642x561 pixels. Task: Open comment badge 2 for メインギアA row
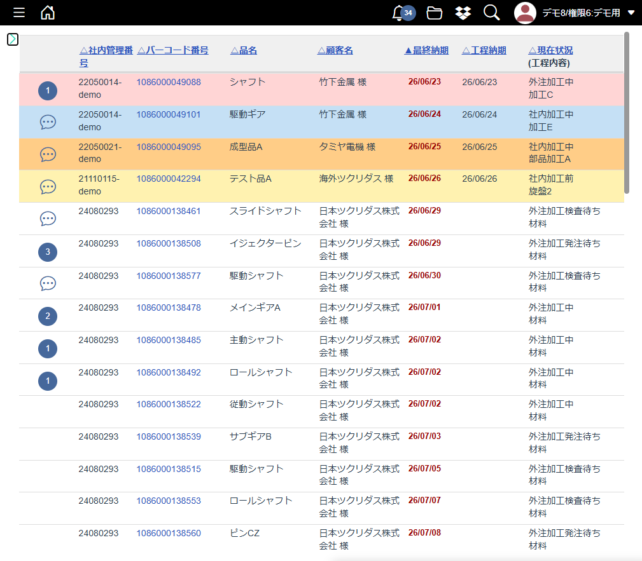coord(48,316)
